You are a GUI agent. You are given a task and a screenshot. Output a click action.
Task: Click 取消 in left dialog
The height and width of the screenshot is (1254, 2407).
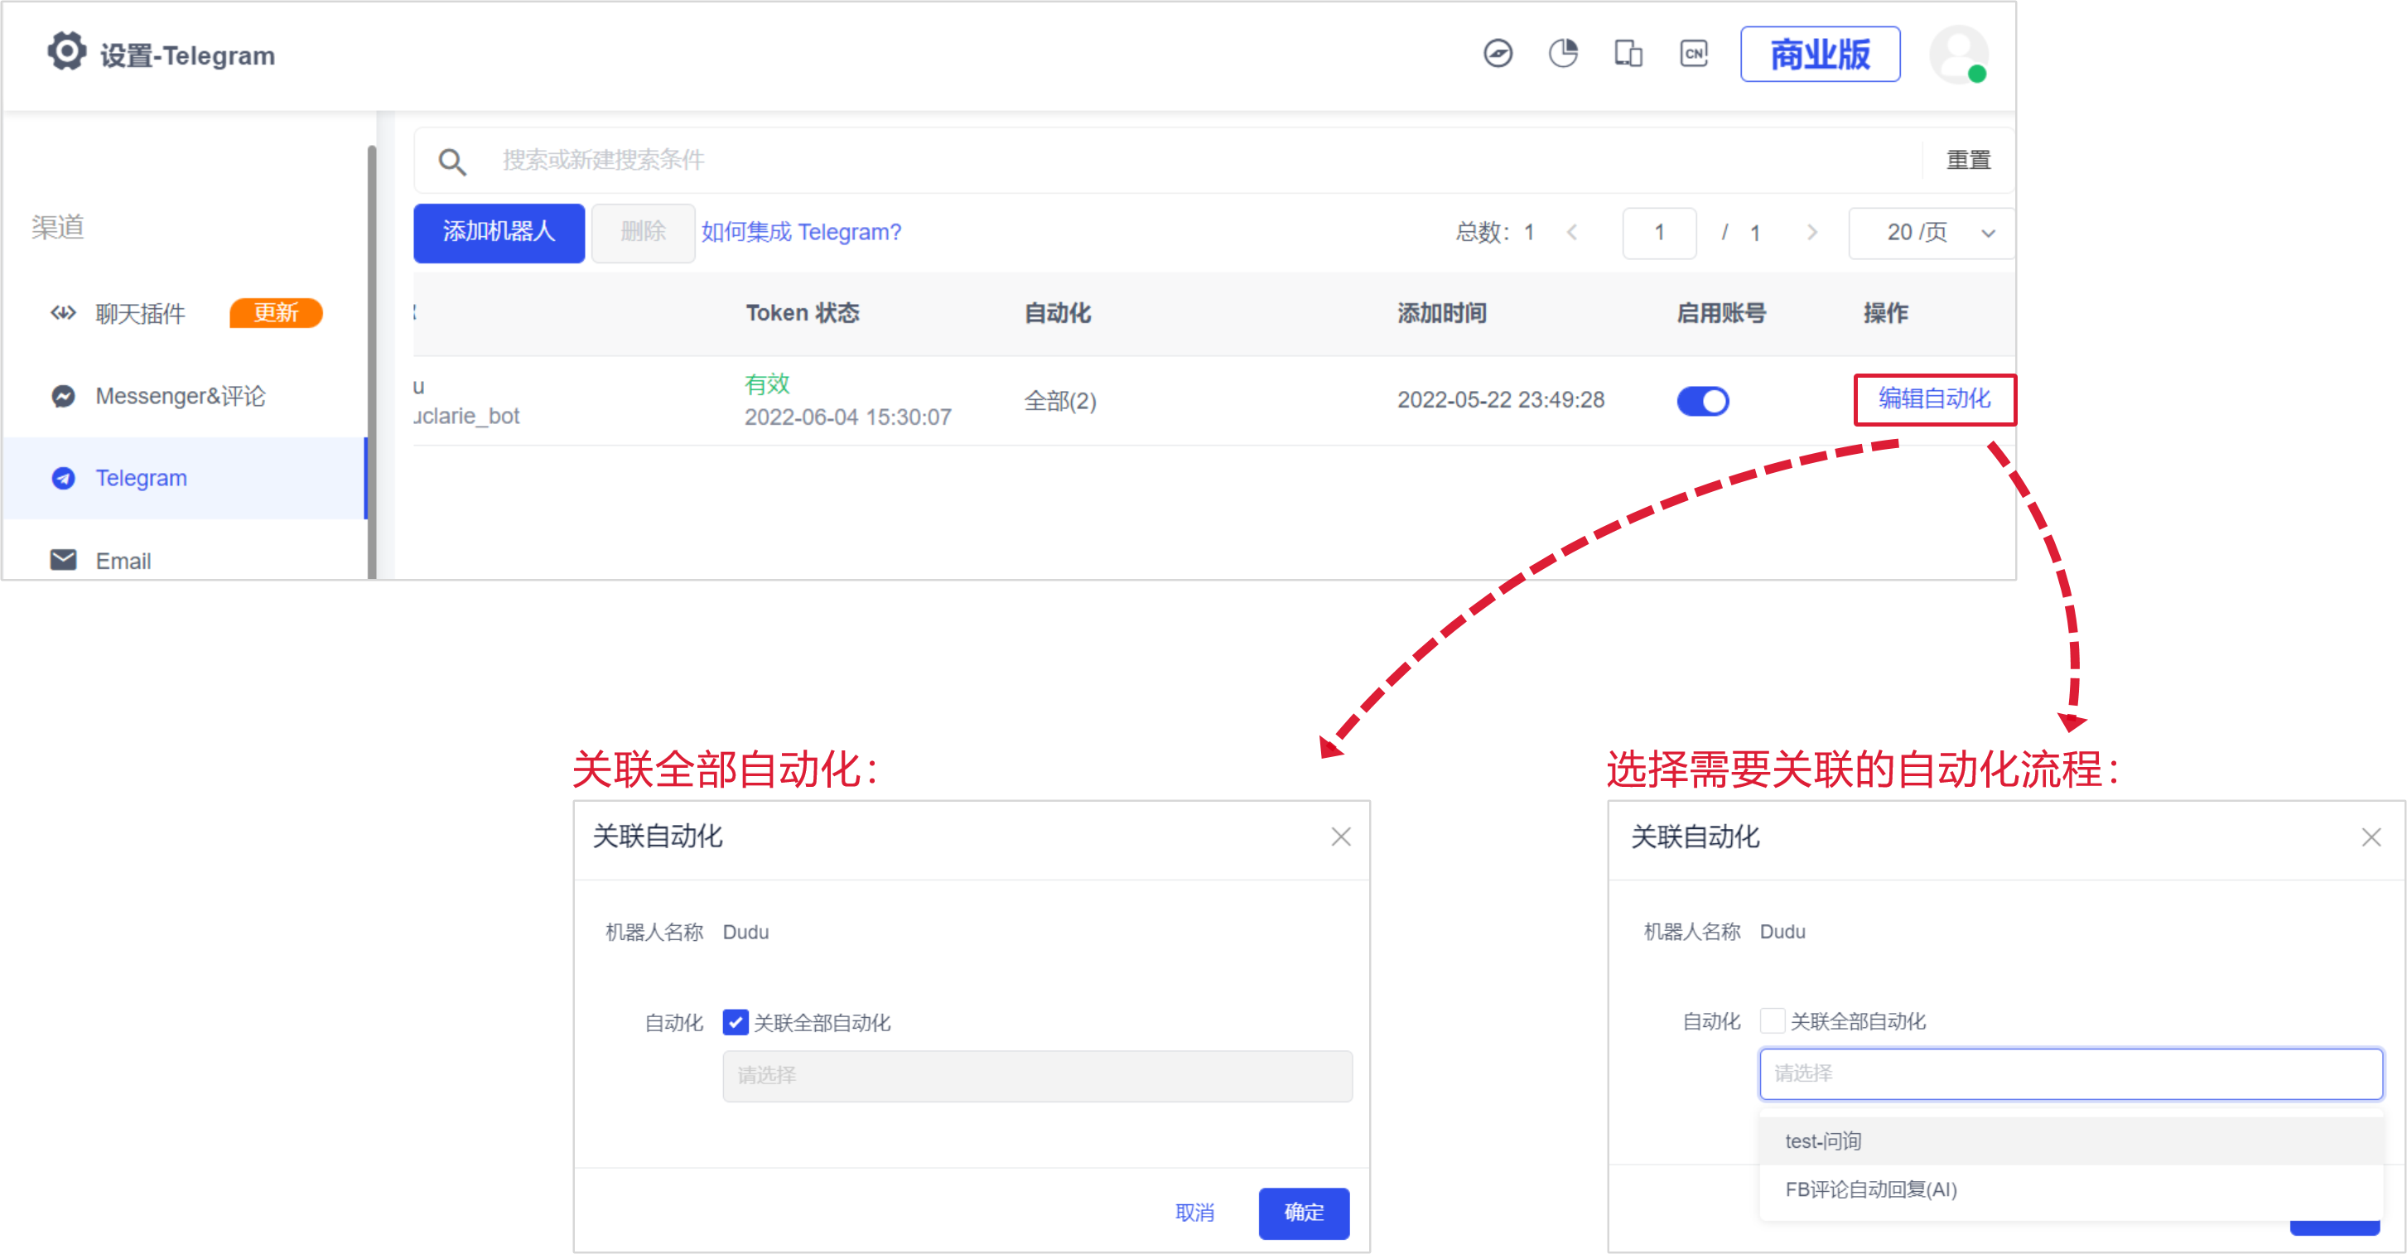click(1194, 1213)
